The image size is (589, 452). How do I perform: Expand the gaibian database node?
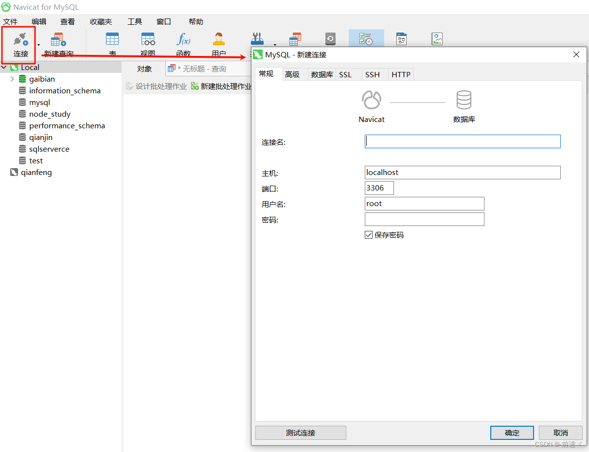(12, 79)
